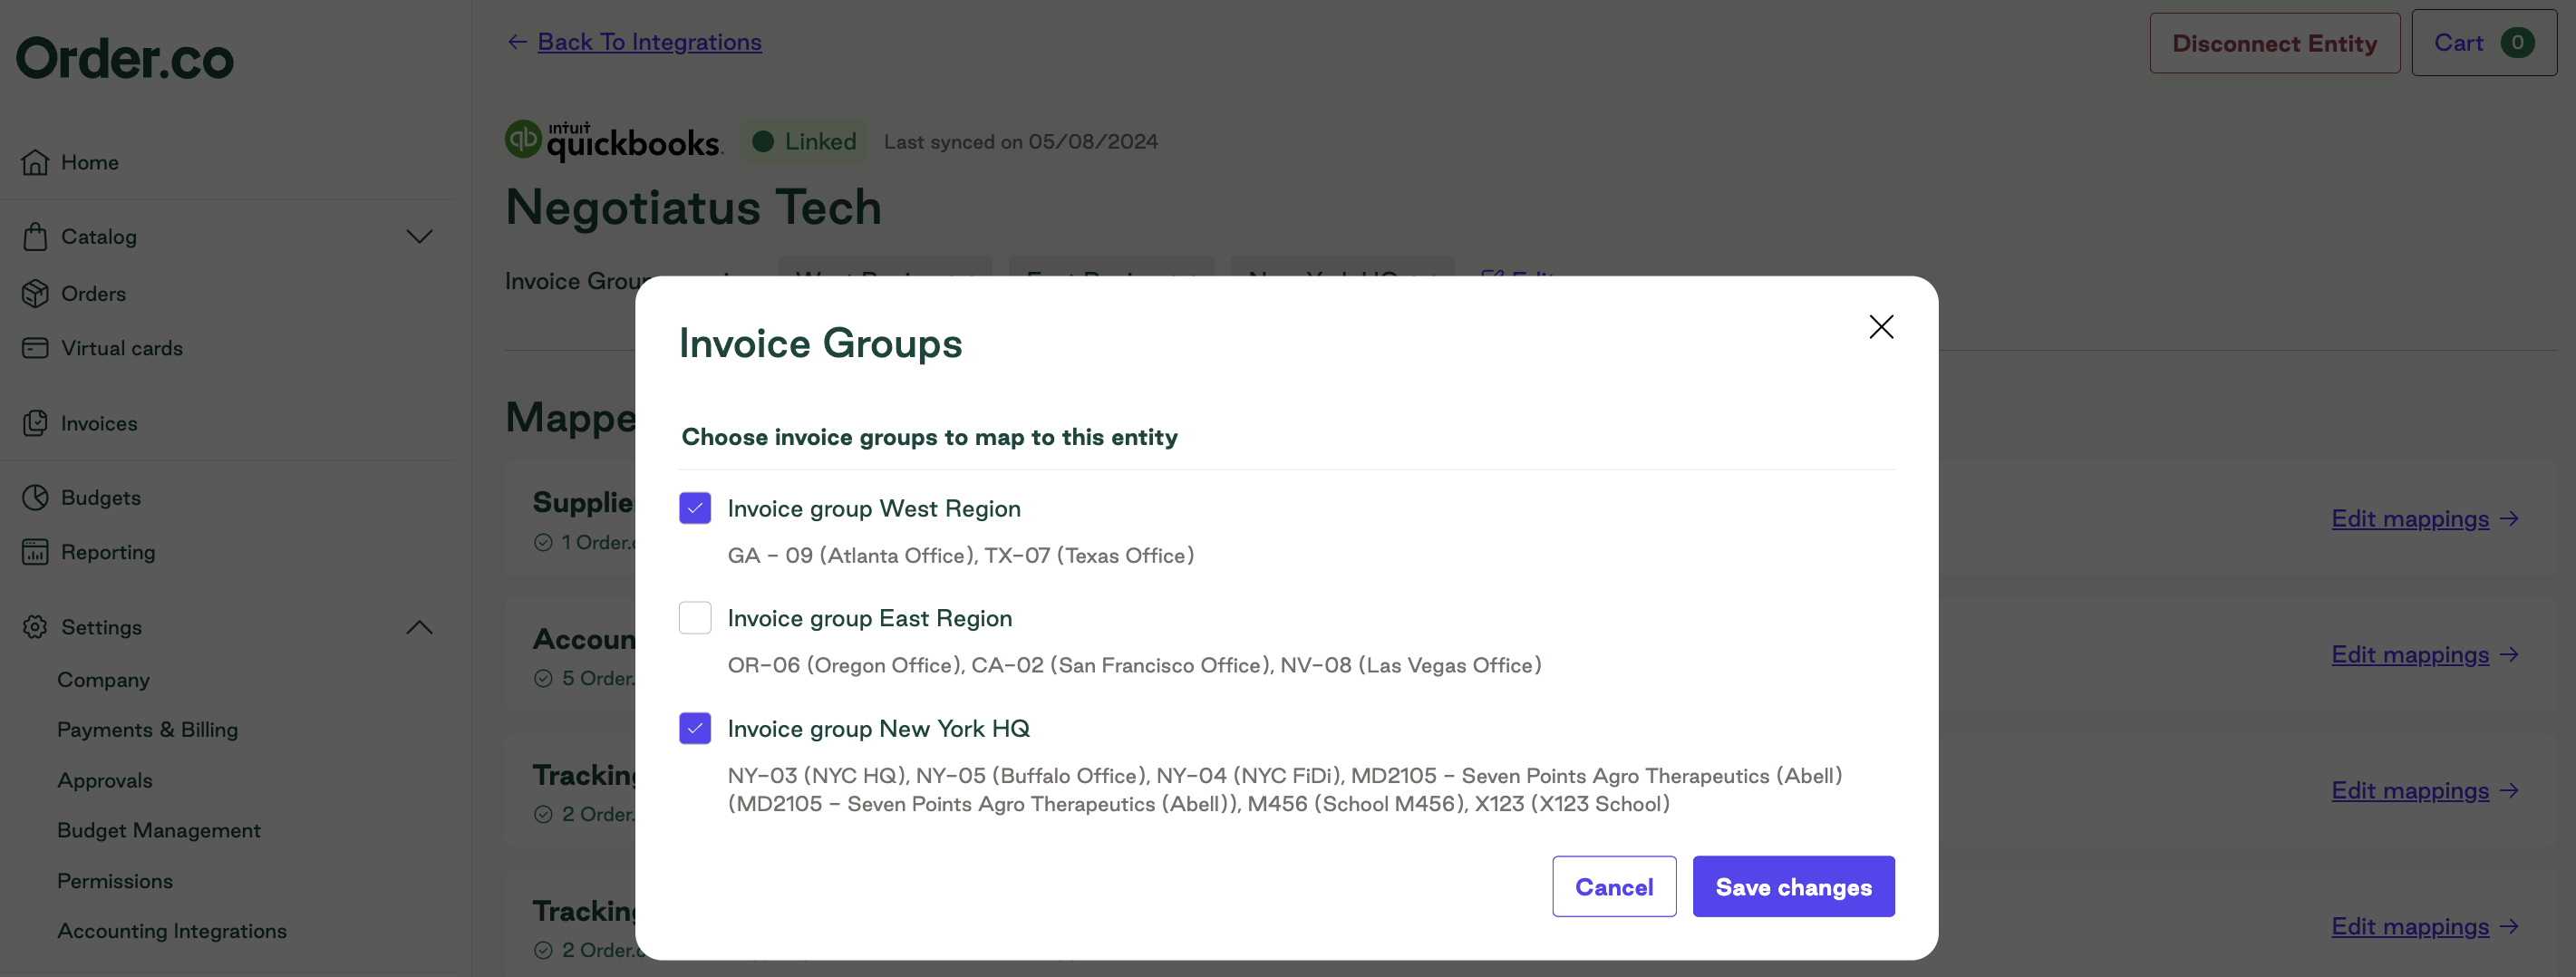Click the Virtual cards icon
Viewport: 2576px width, 977px height.
(35, 348)
